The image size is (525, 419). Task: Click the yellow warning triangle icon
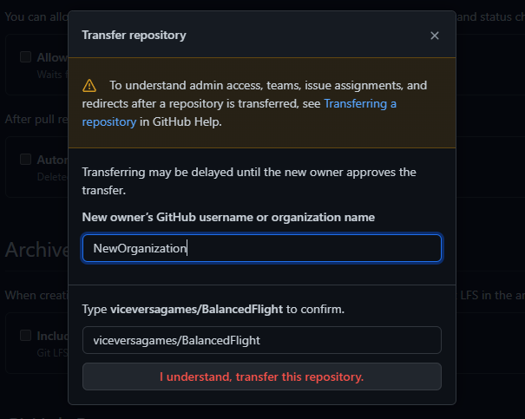point(89,86)
